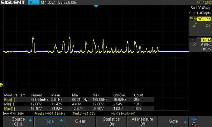Click the Measure Item column header

(15, 95)
